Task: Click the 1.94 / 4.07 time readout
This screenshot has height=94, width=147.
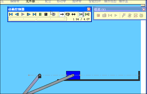Action: 81,19
